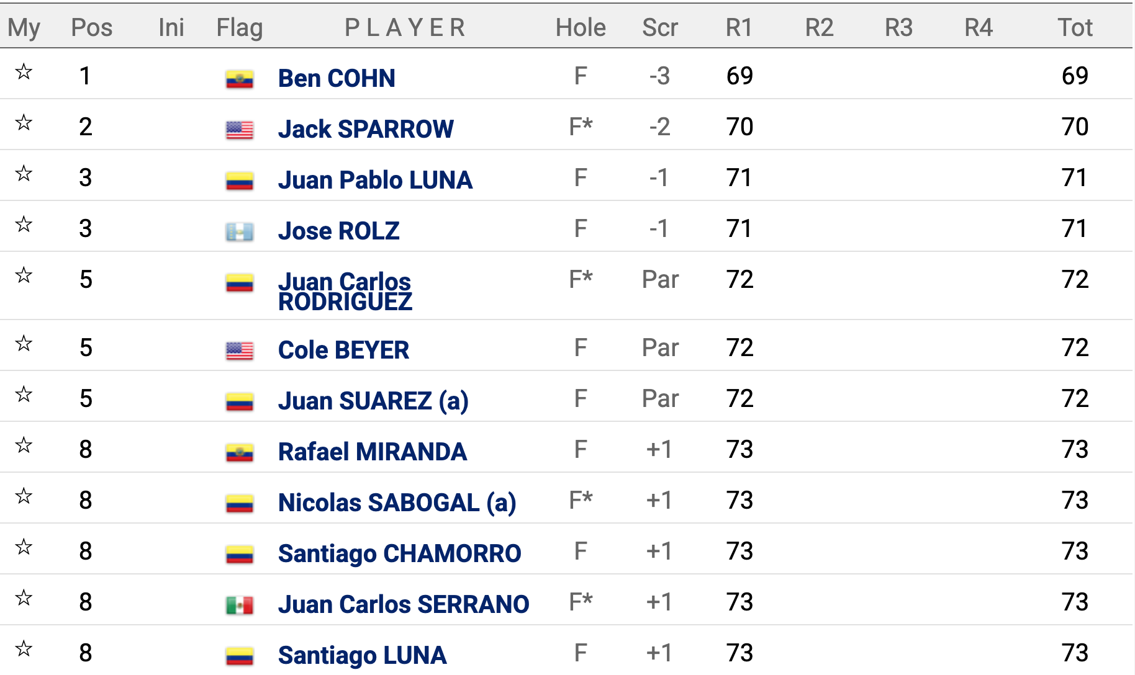Screen dimensions: 1135x675
Task: Star Juan SUAREZ (a) as favorite
Action: pyautogui.click(x=24, y=395)
